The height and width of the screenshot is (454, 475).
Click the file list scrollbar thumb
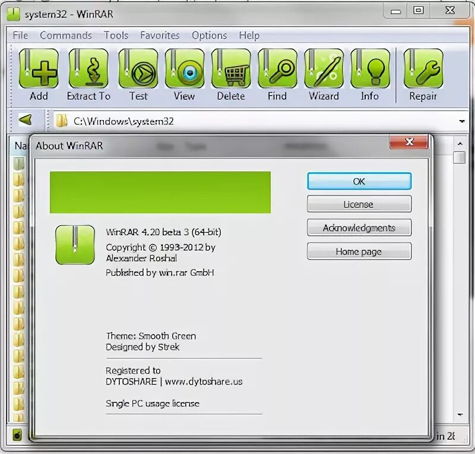point(460,157)
